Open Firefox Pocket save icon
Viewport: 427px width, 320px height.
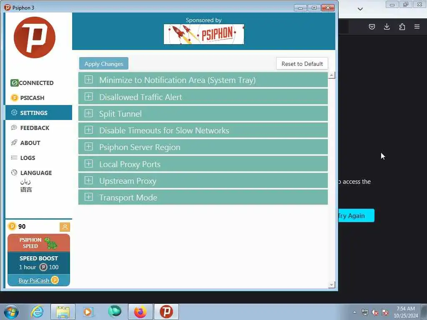coord(372,27)
